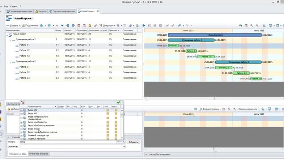The image size is (284, 159).
Task: Click the Pause button in project toolbar
Action: (149, 26)
